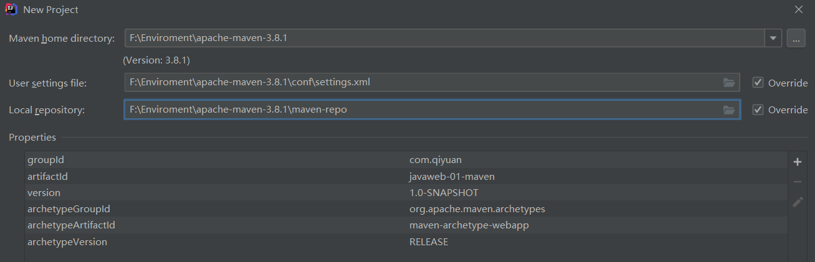Click folder icon in User settings file field
The width and height of the screenshot is (815, 262).
pos(729,83)
